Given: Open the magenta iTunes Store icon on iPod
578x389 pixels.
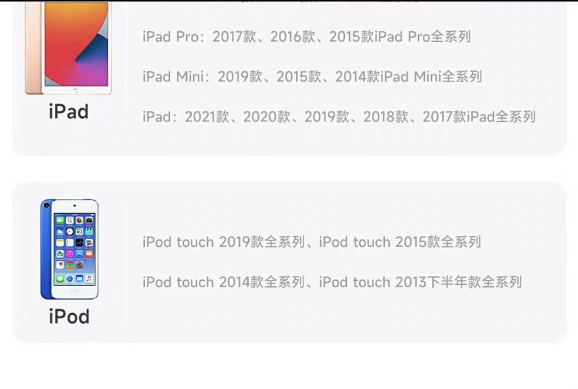Looking at the screenshot, I should pos(70,254).
